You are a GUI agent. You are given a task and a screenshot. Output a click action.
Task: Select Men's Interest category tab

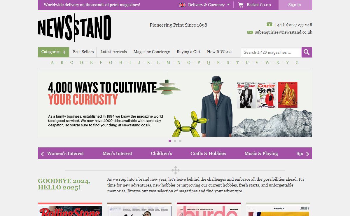click(x=117, y=153)
